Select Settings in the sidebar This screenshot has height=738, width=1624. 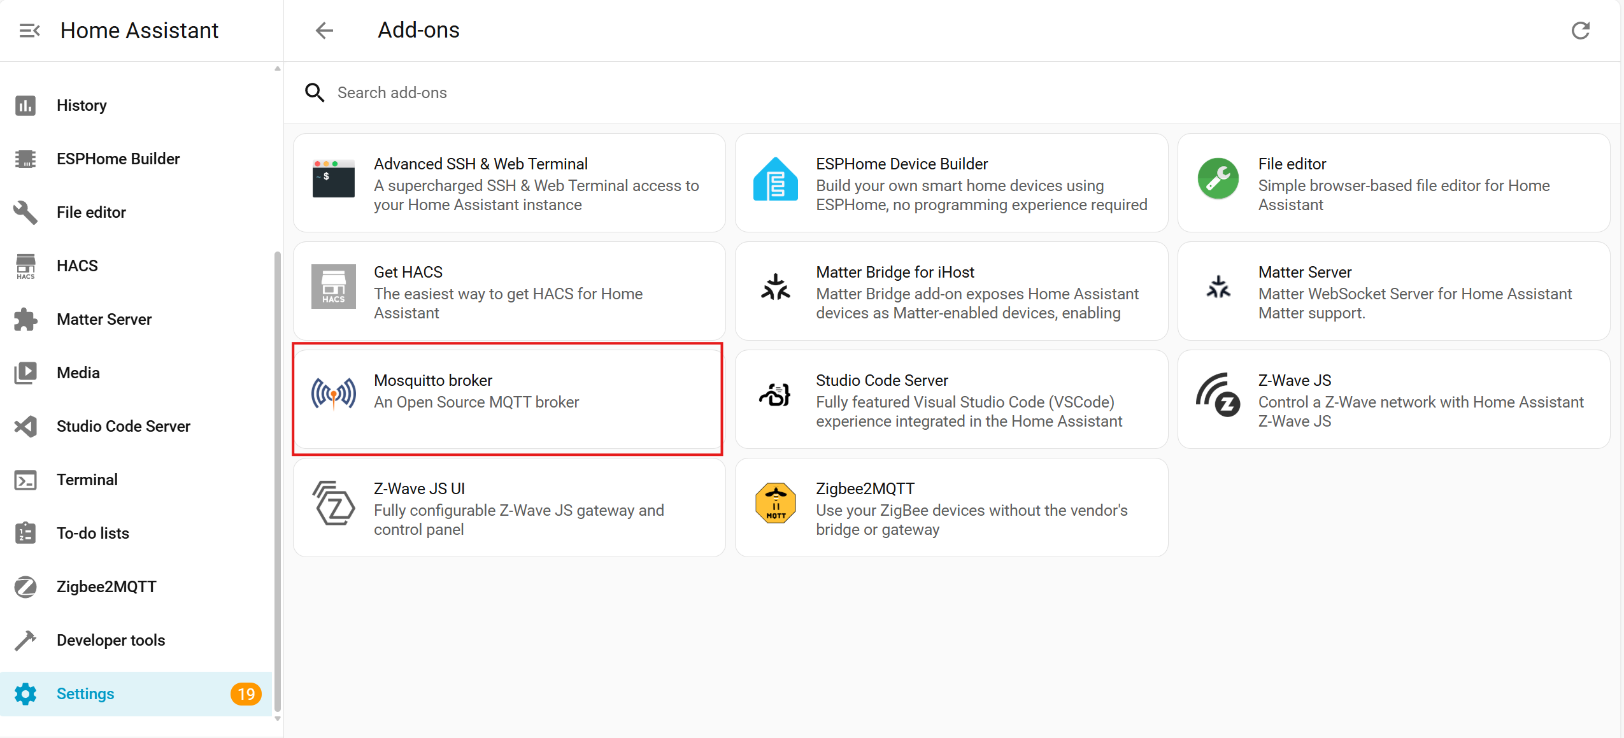click(x=85, y=693)
